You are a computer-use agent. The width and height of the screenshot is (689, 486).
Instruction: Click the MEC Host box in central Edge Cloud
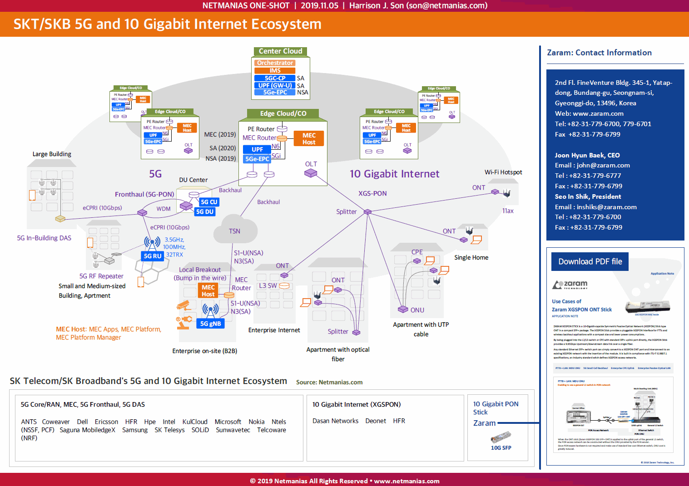tap(309, 138)
